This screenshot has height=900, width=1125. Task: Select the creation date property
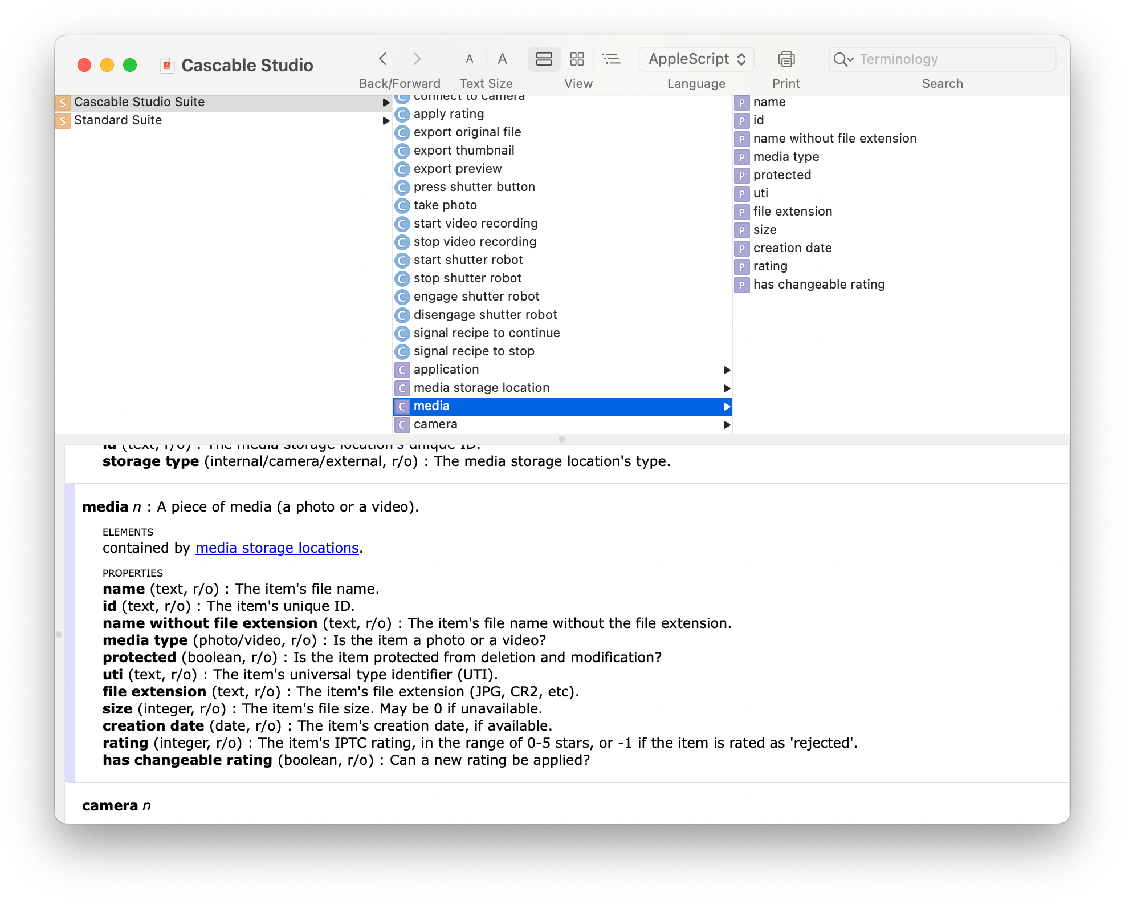pos(901,248)
